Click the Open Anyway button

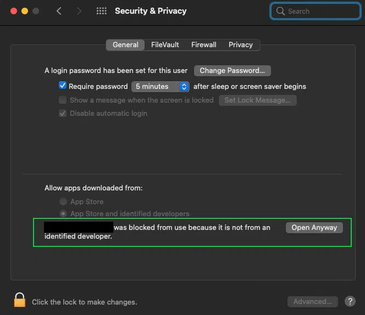[x=314, y=227]
